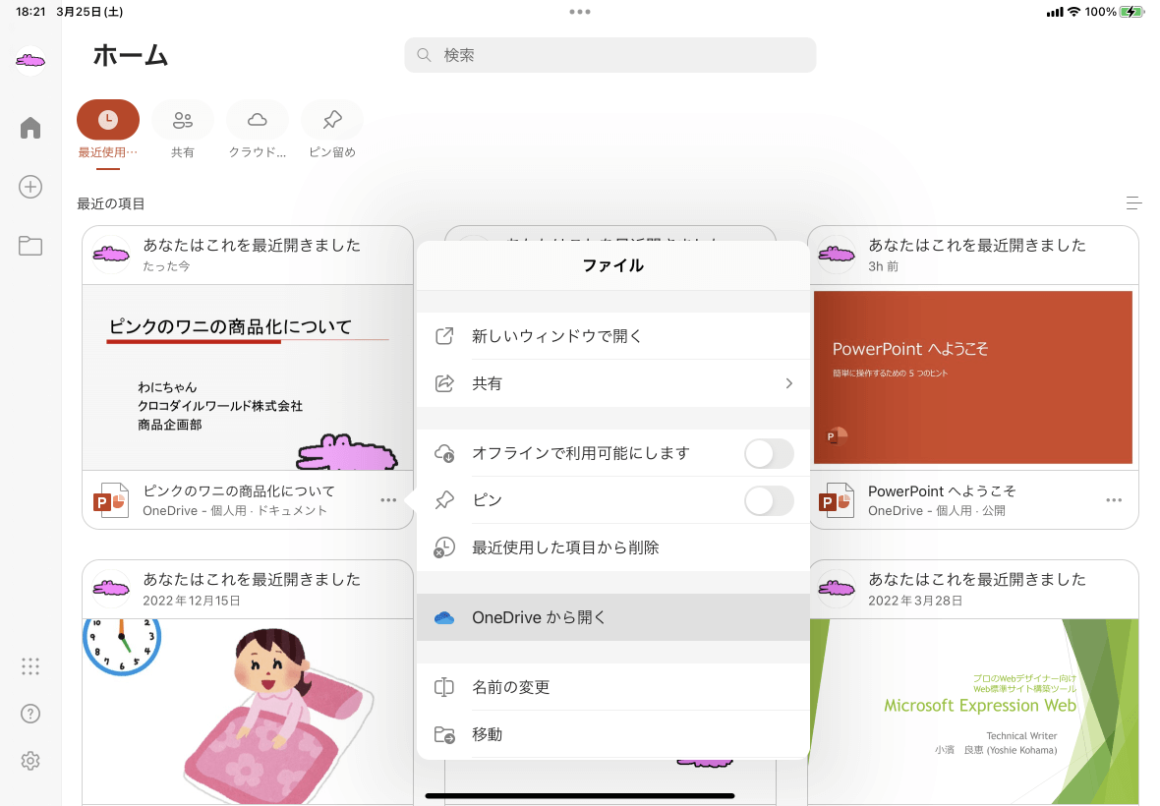1160x806 pixels.
Task: Click the rename cursor icon
Action: click(444, 687)
